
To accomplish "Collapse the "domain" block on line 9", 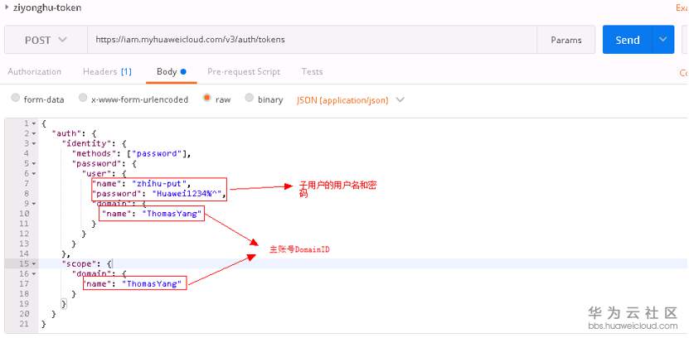I will [34, 204].
